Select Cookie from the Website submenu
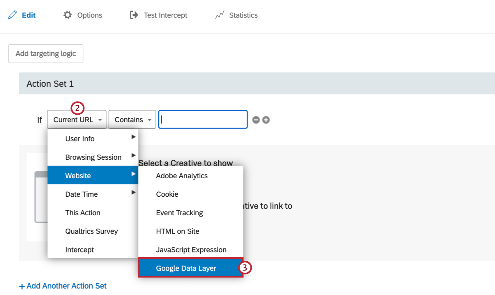The height and width of the screenshot is (295, 495). coord(167,194)
